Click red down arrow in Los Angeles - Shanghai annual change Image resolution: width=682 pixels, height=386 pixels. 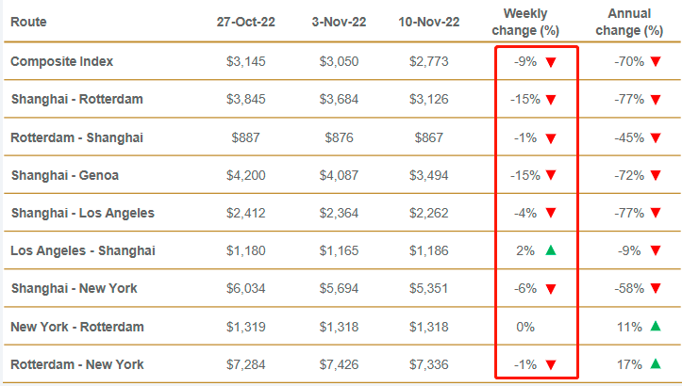click(x=654, y=250)
